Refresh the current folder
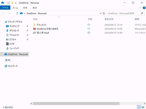Screen dimensions: 146x109 pos(104,13)
